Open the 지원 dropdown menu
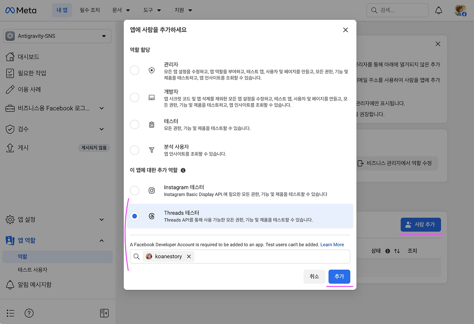 tap(183, 10)
